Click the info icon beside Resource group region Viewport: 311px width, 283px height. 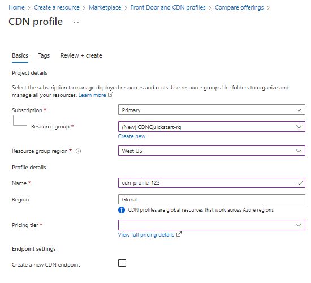79,151
